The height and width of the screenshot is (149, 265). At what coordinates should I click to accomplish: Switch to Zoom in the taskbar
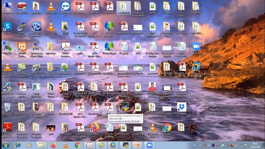tap(149, 145)
